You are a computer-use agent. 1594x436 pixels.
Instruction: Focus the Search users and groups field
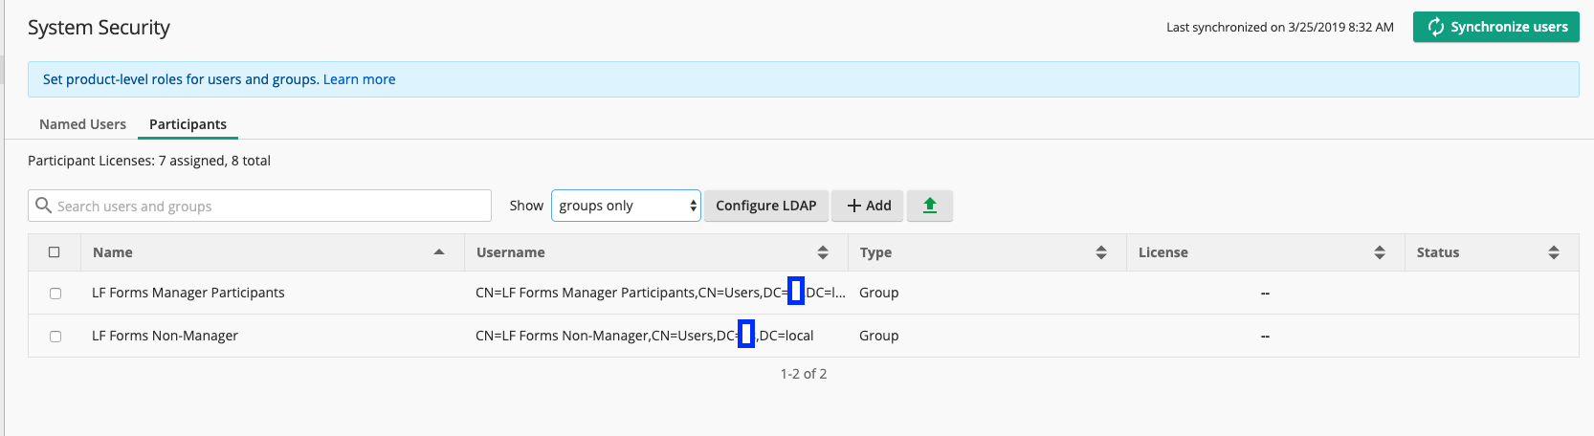268,206
